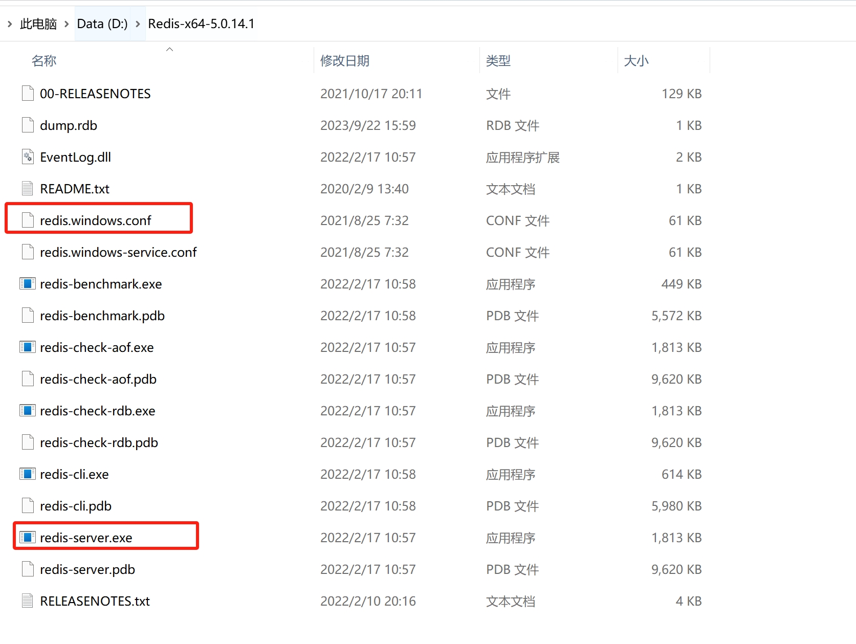Screen dimensions: 856x644
Task: Click type RDB 文件 cell
Action: [x=513, y=125]
